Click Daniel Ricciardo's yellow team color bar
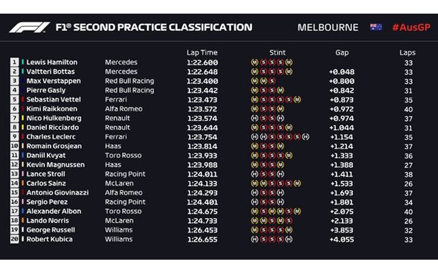This screenshot has width=438, height=274. coord(23,128)
